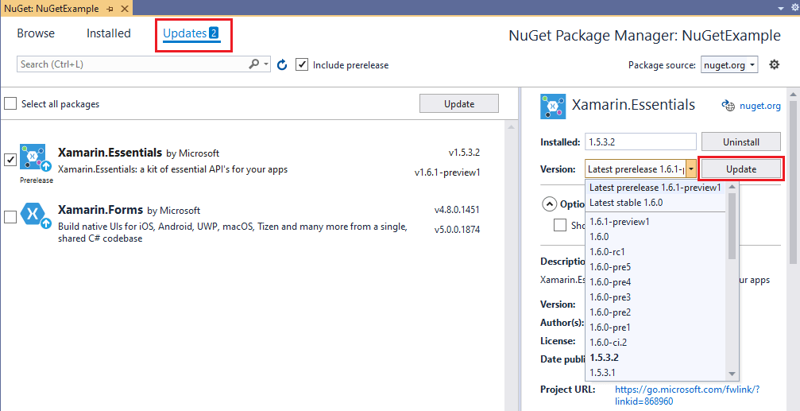800x411 pixels.
Task: Open the Package source dropdown
Action: point(729,65)
